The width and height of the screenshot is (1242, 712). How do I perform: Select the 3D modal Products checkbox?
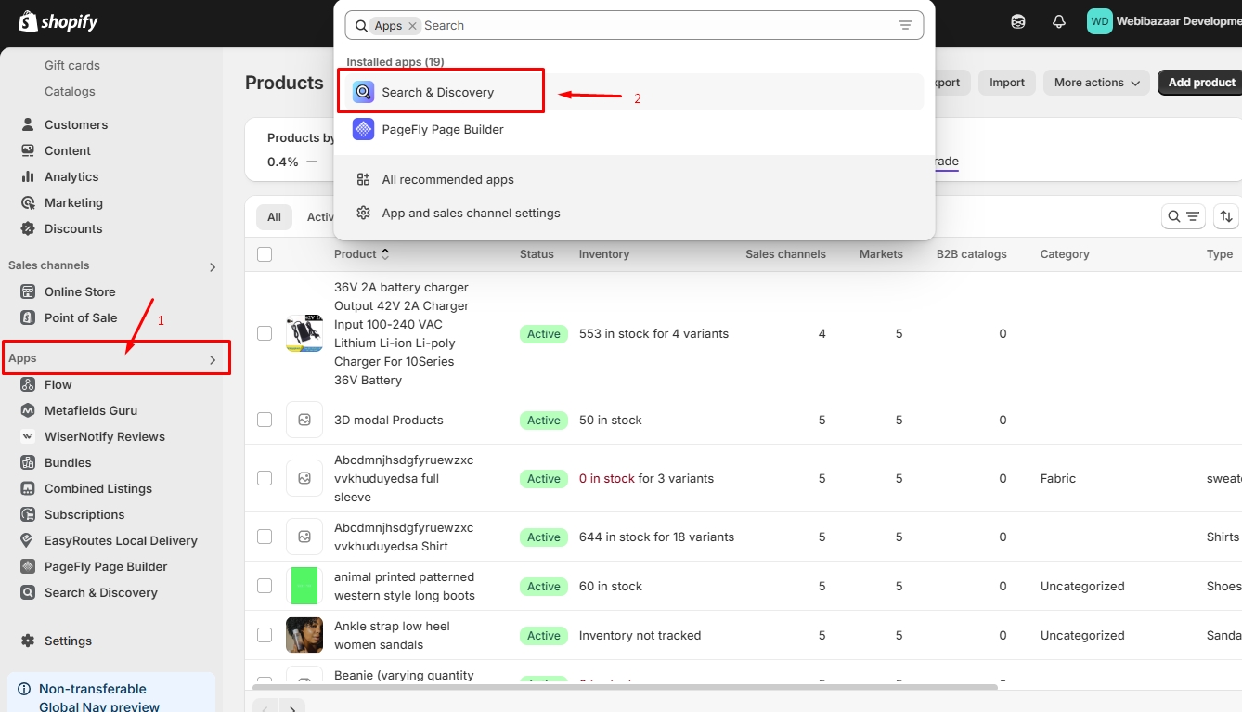[x=265, y=420]
